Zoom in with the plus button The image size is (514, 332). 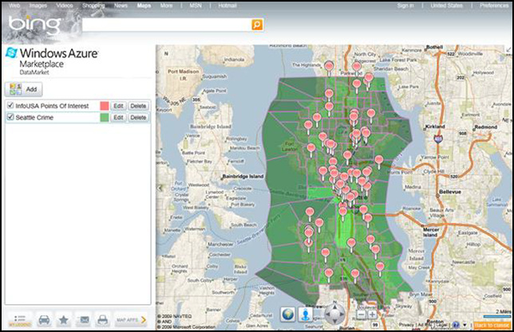point(373,314)
